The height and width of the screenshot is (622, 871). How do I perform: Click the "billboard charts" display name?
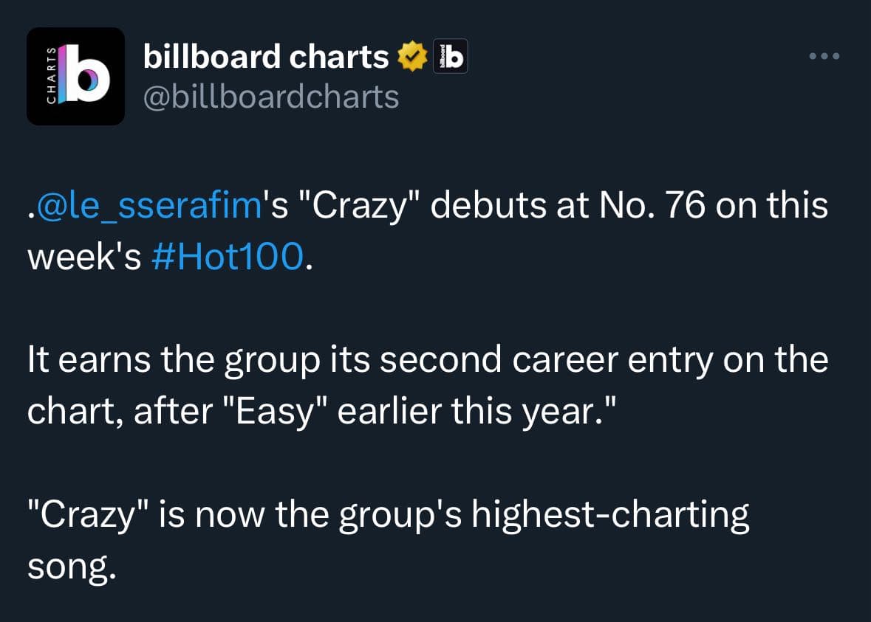[x=265, y=57]
